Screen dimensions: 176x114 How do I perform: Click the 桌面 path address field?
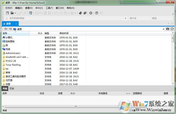(87, 29)
